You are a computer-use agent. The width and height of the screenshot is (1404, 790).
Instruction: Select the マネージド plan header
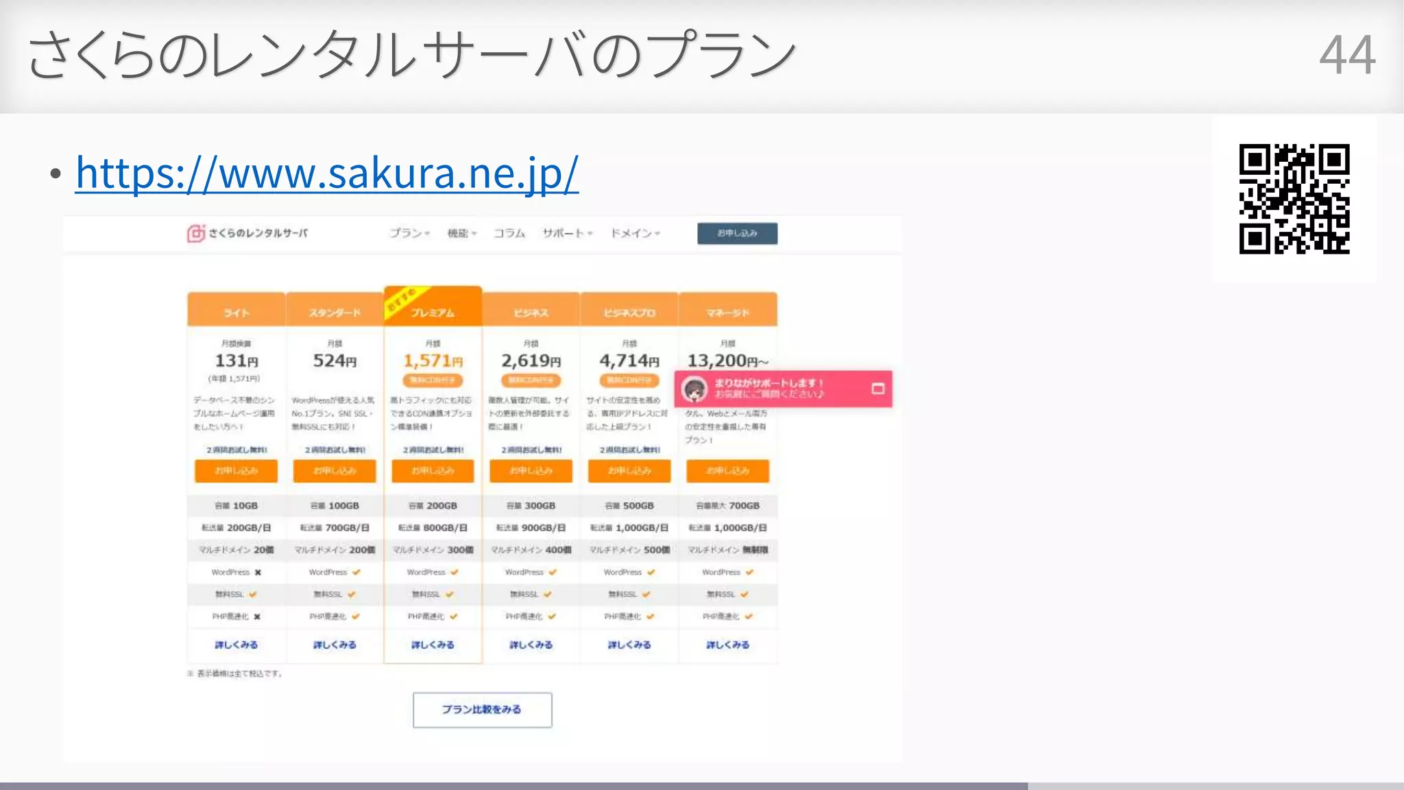coord(728,309)
